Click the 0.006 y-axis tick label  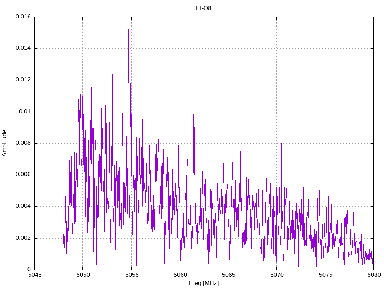point(23,175)
